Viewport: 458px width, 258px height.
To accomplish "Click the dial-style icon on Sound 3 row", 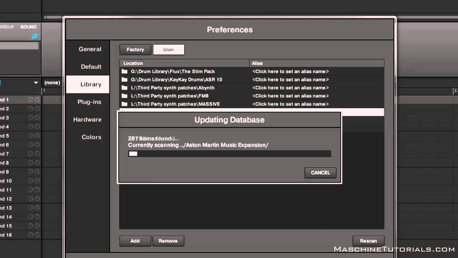I will 30,118.
